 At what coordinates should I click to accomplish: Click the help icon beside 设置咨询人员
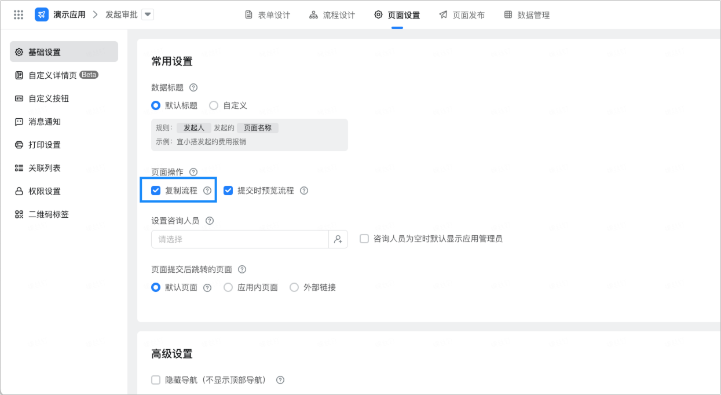[x=210, y=221]
